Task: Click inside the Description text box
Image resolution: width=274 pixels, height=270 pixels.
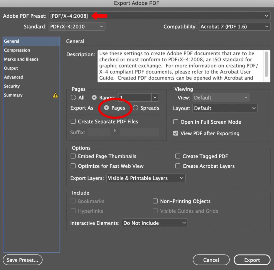Action: tap(181, 66)
